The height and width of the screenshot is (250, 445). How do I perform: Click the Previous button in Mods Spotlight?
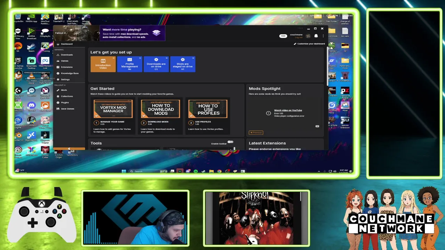coord(256,133)
